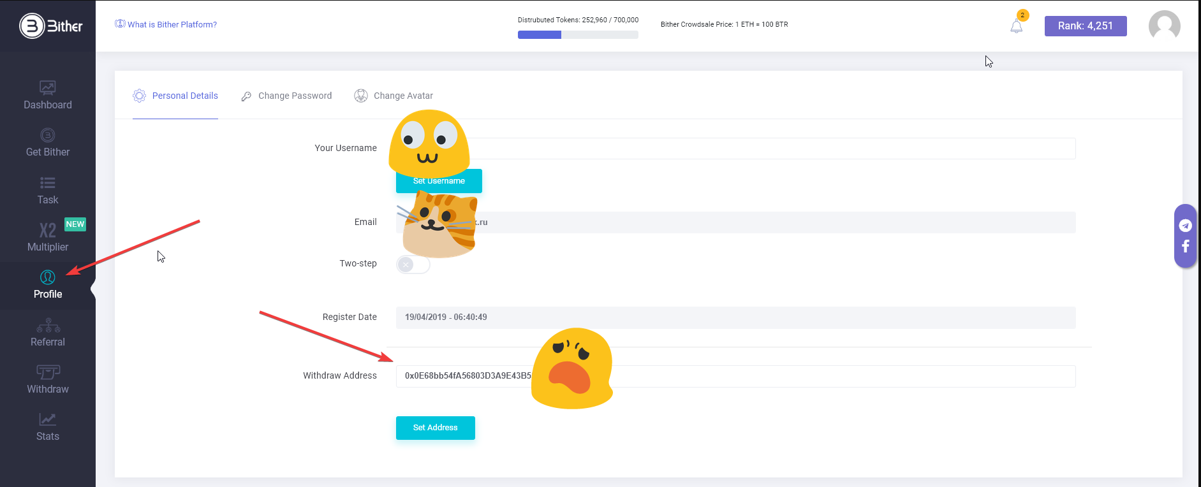
Task: Open the Stats chart icon
Action: pyautogui.click(x=48, y=419)
